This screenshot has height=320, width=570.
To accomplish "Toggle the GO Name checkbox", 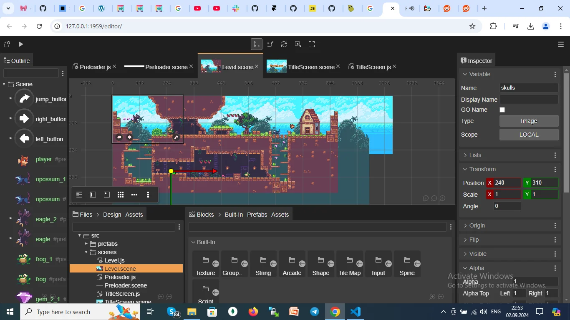I will tap(502, 110).
